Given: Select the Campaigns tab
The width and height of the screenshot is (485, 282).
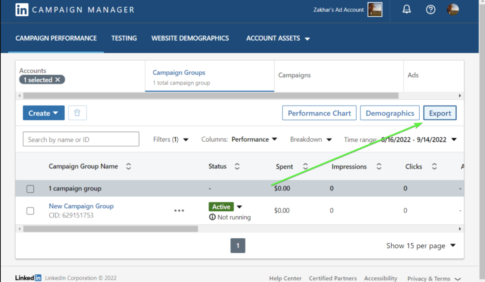Looking at the screenshot, I should tap(339, 76).
